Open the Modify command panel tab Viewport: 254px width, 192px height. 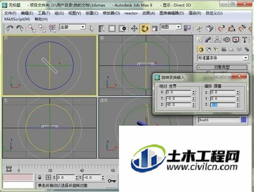208,40
